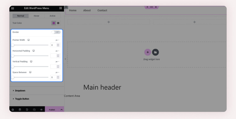Open the Navigator layers icon

[x=20, y=110]
